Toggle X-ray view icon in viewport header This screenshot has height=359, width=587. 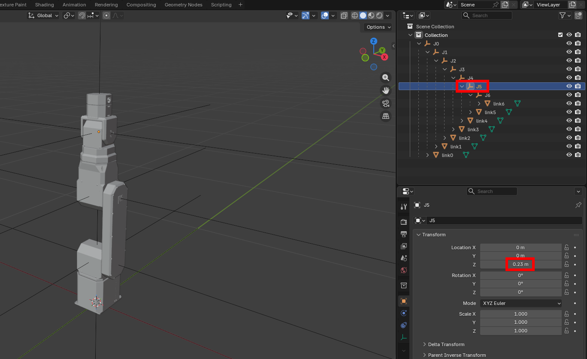pos(344,15)
